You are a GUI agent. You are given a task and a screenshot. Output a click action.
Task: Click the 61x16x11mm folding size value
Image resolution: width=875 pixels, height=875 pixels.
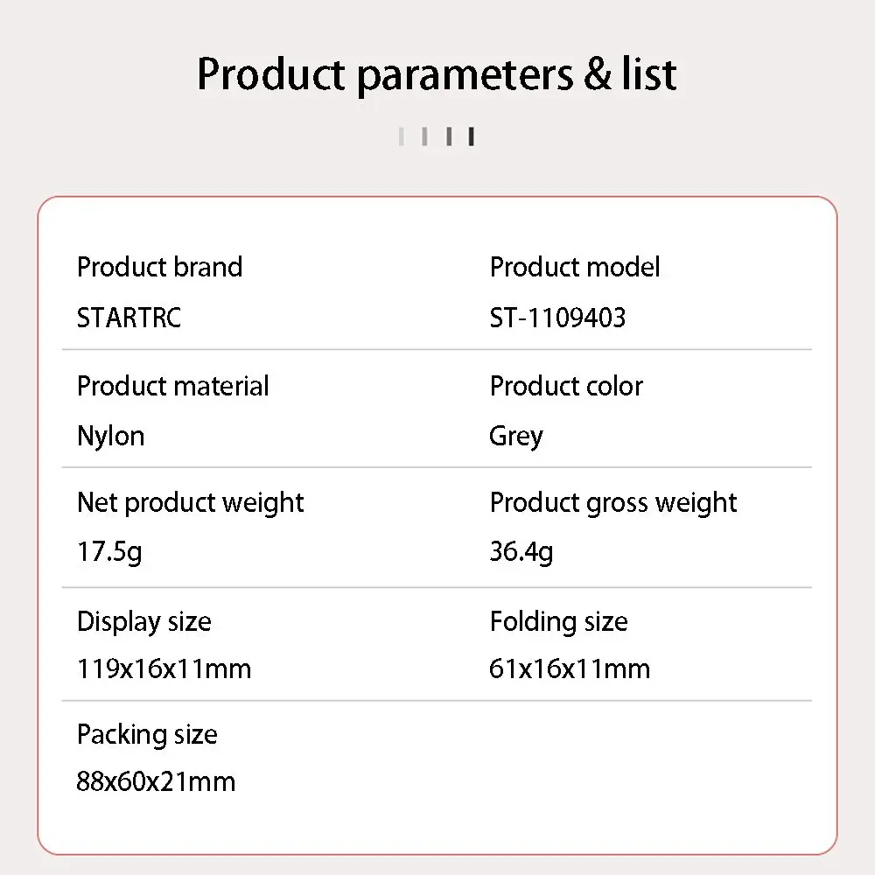570,669
